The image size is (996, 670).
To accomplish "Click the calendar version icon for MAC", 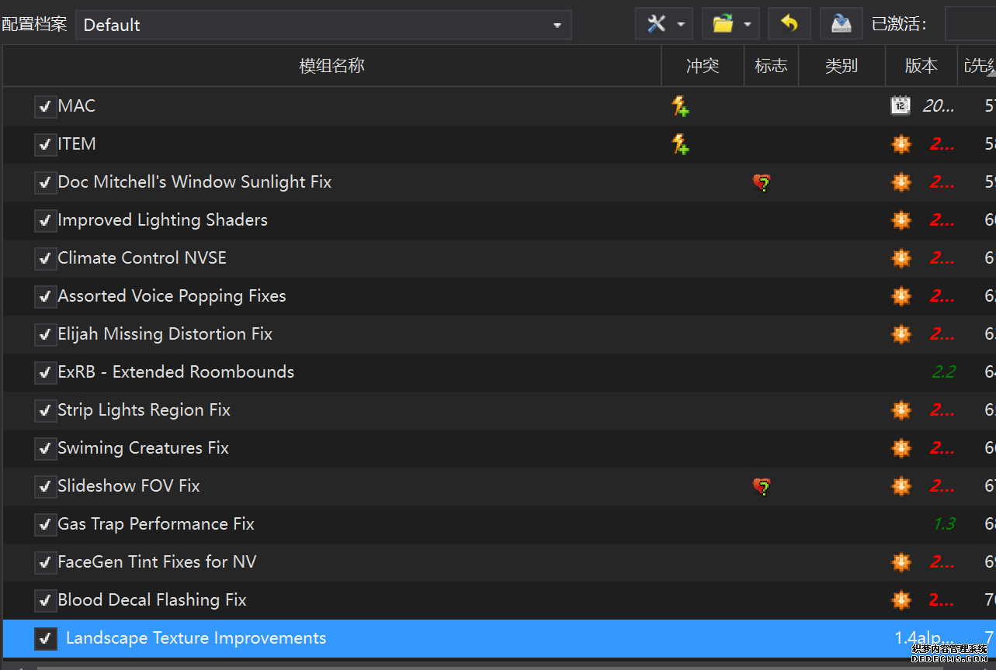I will pos(900,106).
